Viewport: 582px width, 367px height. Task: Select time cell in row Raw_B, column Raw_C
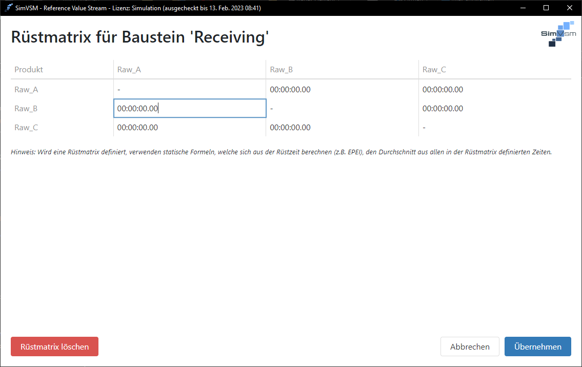tap(443, 109)
